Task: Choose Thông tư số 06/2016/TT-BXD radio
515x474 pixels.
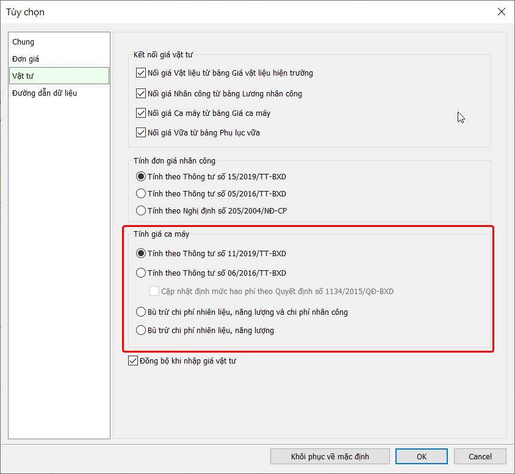Action: tap(142, 273)
